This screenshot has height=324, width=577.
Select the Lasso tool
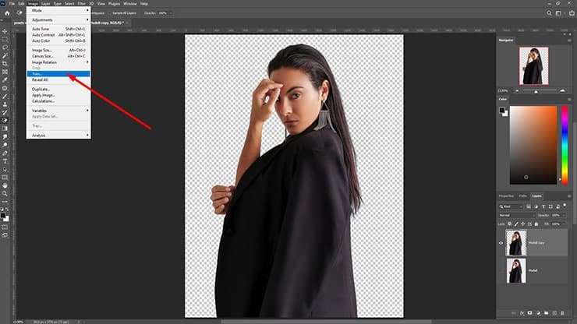[5, 48]
